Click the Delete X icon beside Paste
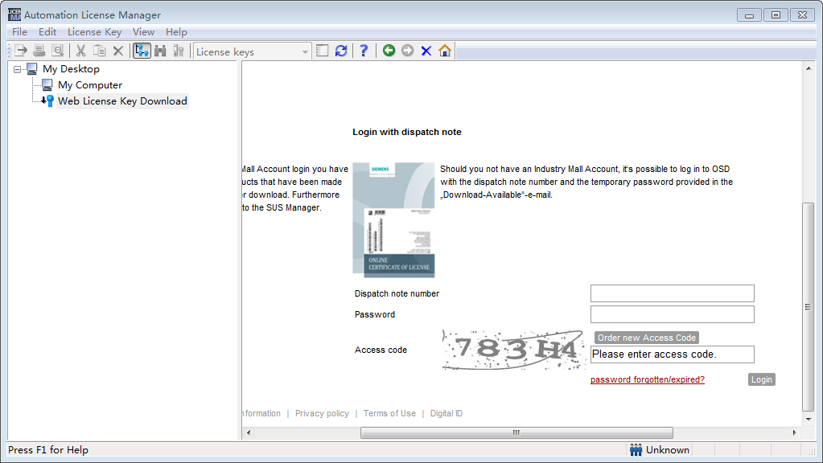 (118, 51)
